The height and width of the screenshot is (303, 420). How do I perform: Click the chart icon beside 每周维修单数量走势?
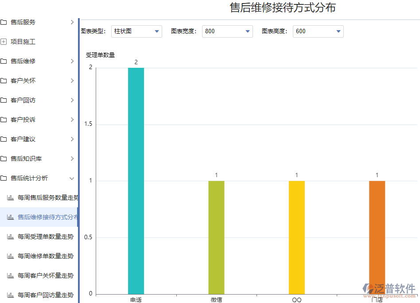click(11, 256)
